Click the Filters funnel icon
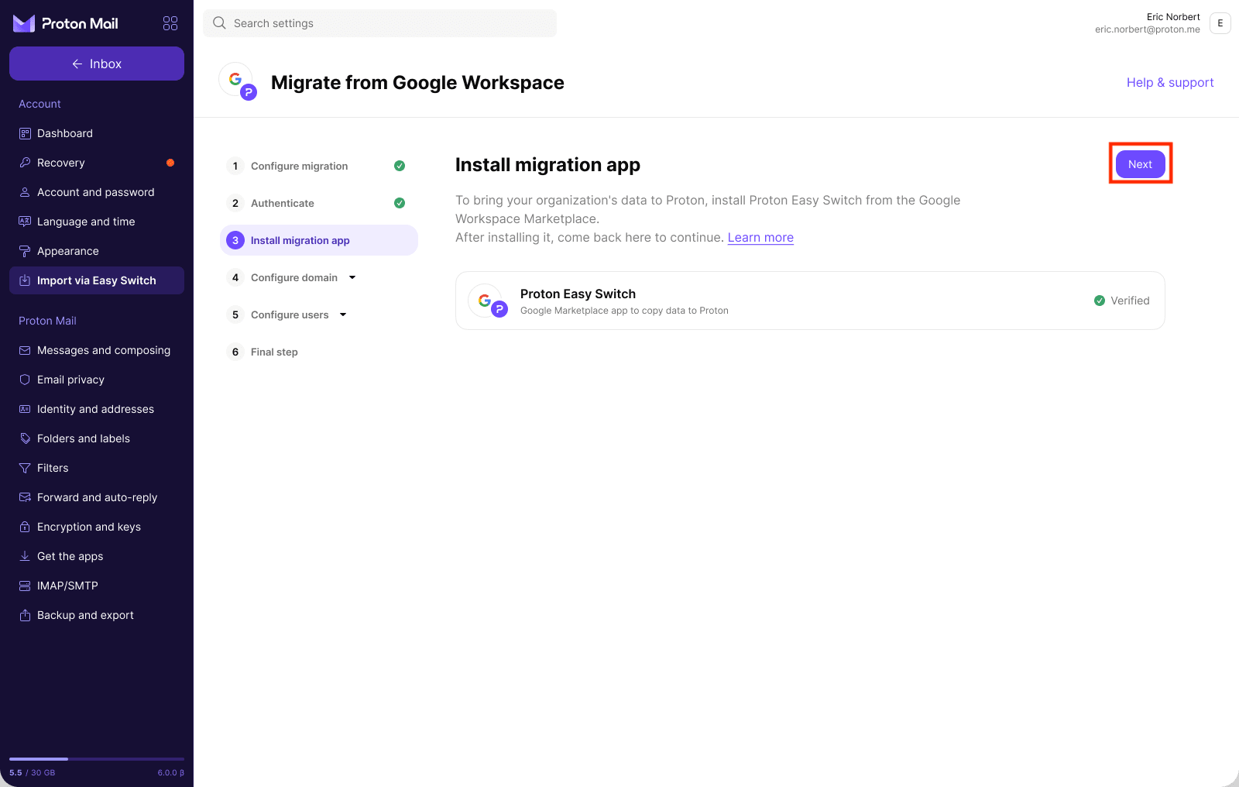Viewport: 1239px width, 787px height. 25,468
